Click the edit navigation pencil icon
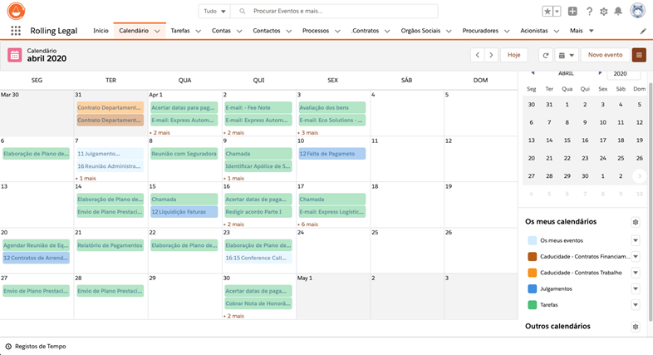Image resolution: width=653 pixels, height=355 pixels. click(643, 31)
